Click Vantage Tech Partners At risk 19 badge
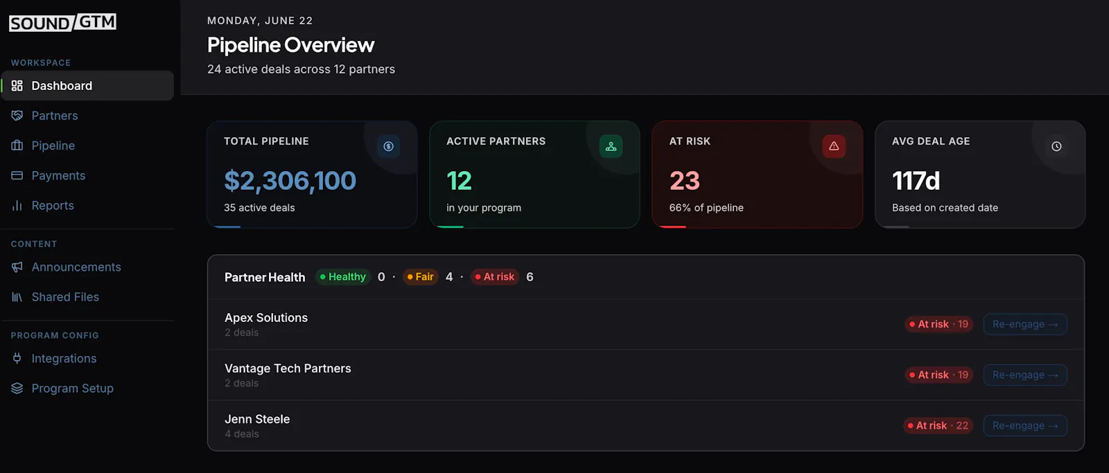The height and width of the screenshot is (473, 1109). (x=939, y=375)
